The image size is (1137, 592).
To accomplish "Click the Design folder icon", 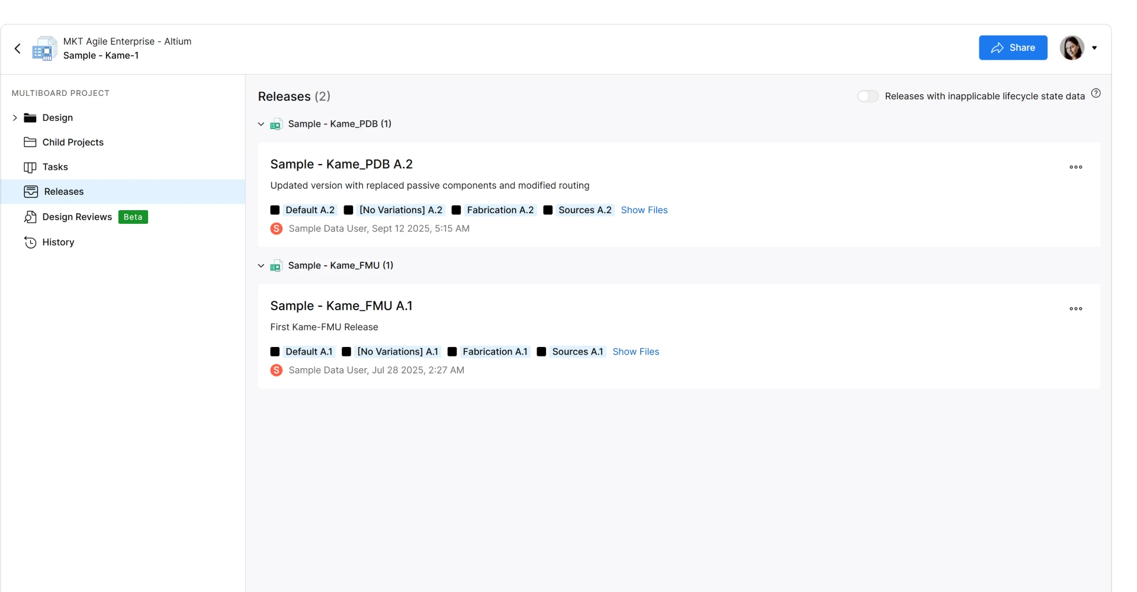I will pos(30,118).
